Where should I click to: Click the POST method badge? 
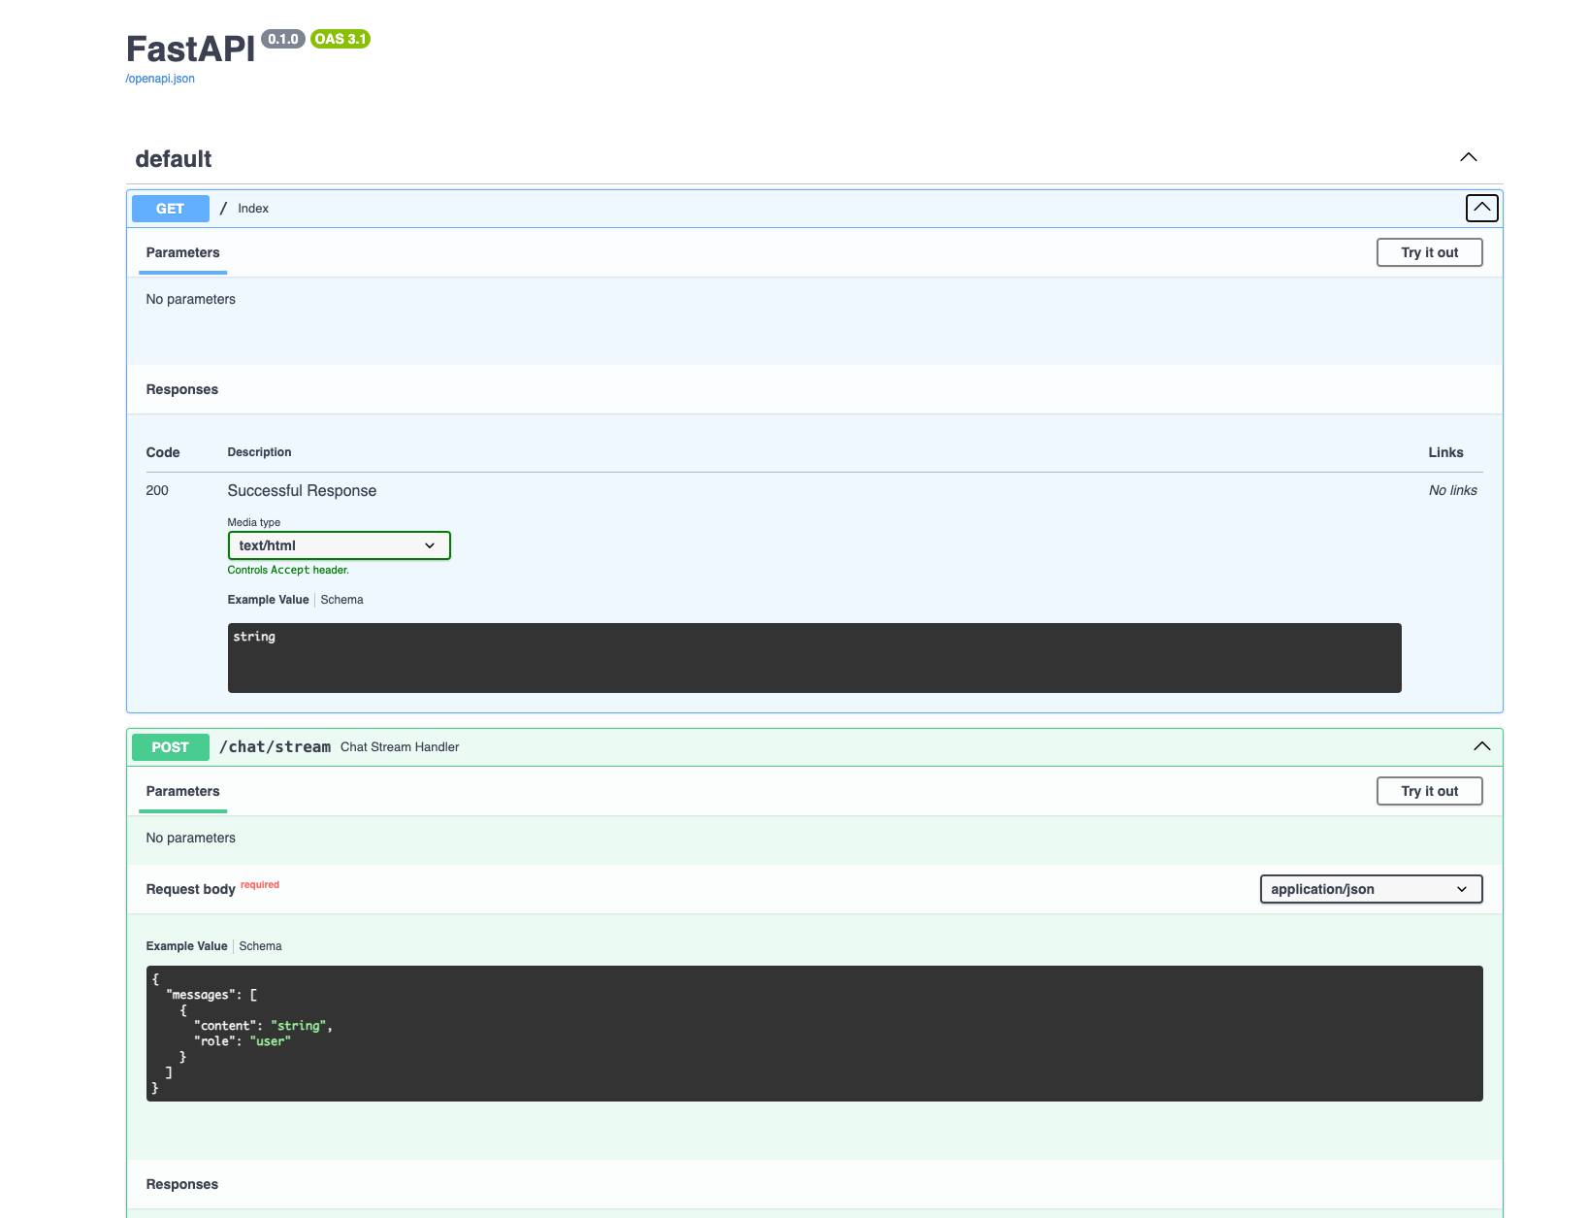click(171, 747)
